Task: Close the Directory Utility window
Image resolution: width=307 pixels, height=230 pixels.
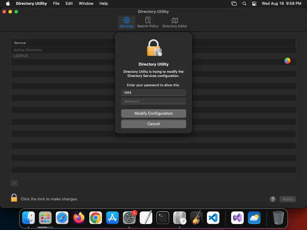Action: [x=4, y=12]
